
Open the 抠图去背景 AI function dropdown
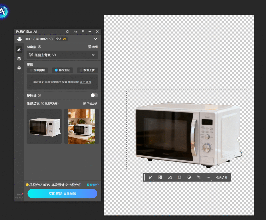(x=62, y=55)
